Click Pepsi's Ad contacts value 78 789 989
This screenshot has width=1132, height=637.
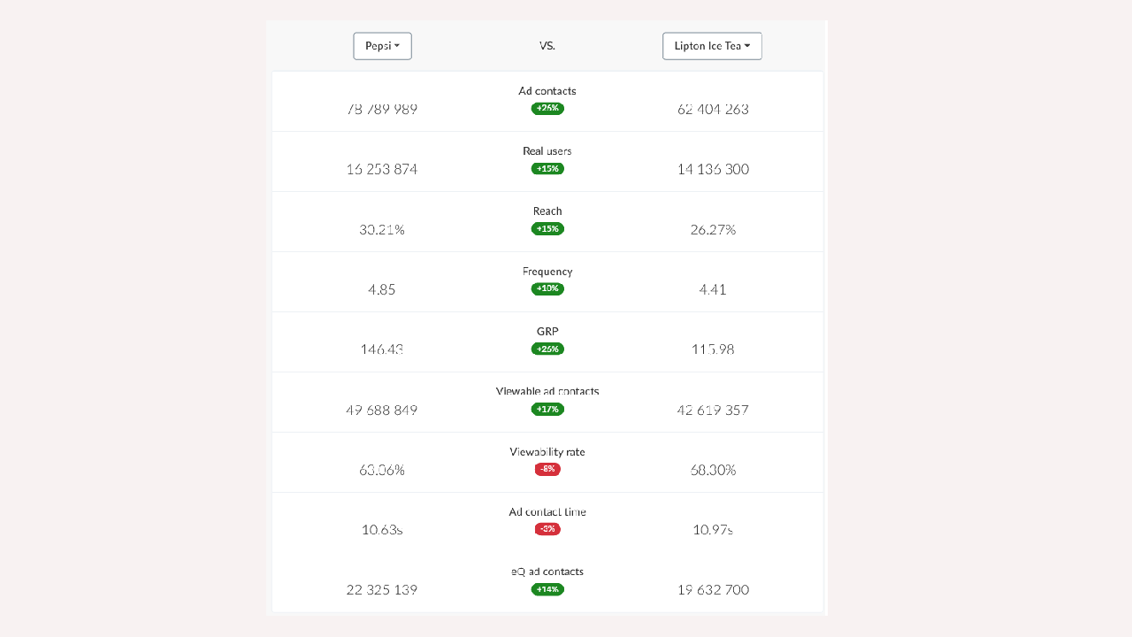(x=382, y=110)
